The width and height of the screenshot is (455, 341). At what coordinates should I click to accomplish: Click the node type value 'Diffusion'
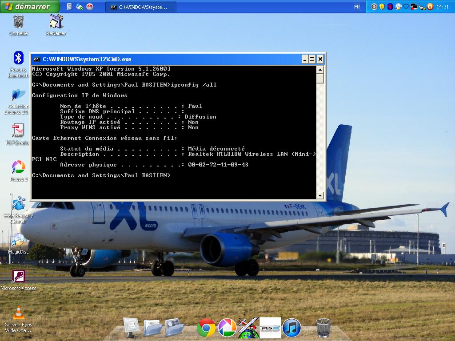tap(200, 117)
